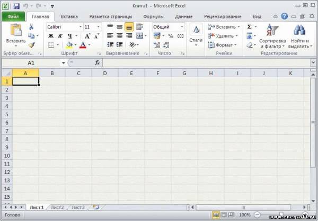Apply the red font color A
Image resolution: width=318 pixels, height=221 pixels.
pos(83,45)
